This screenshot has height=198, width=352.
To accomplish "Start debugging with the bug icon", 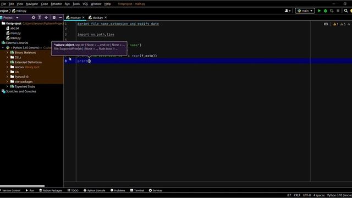I will tap(326, 11).
